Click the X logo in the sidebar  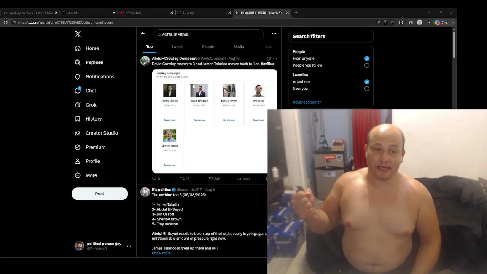[78, 34]
